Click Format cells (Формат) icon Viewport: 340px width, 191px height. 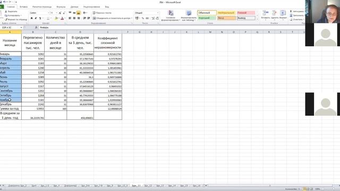pyautogui.click(x=283, y=15)
